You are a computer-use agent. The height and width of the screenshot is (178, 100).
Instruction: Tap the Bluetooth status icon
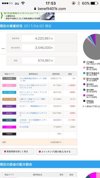[x=78, y=3]
